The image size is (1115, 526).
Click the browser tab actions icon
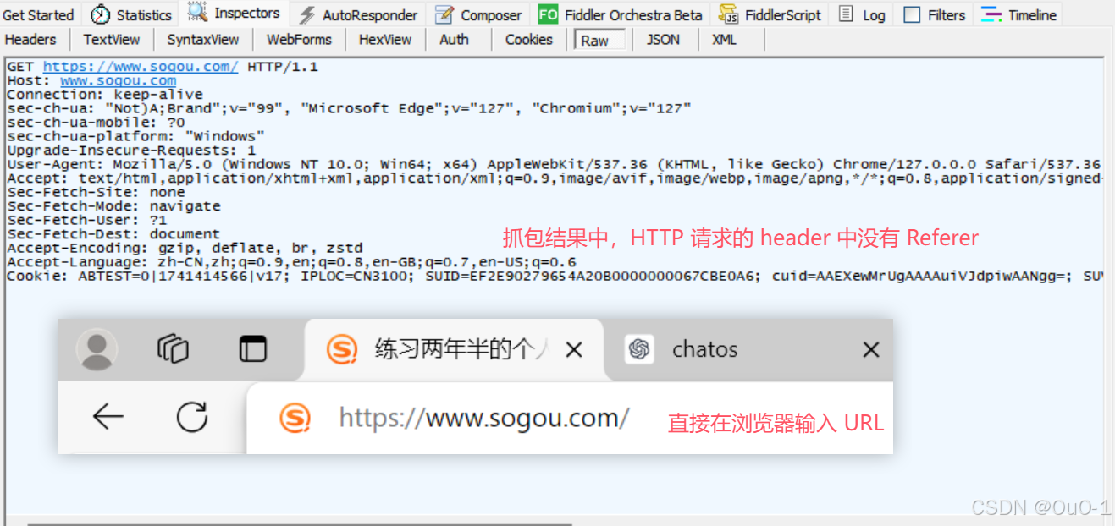click(x=252, y=348)
